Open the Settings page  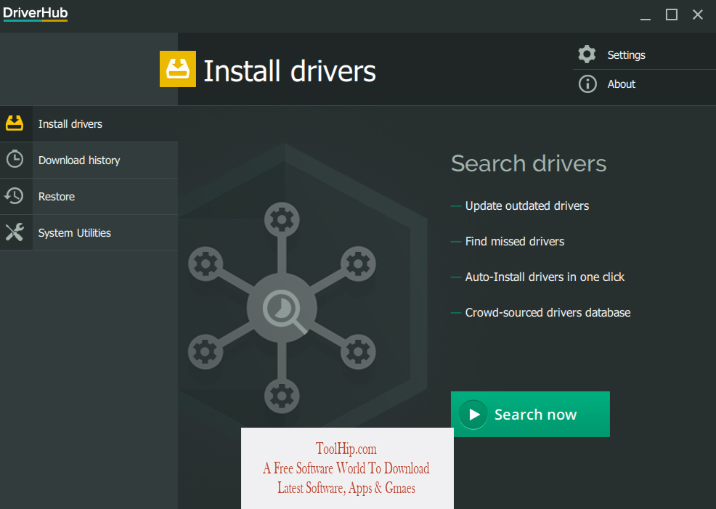(x=644, y=54)
